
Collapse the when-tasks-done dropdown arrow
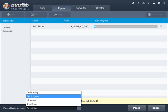[79, 108]
